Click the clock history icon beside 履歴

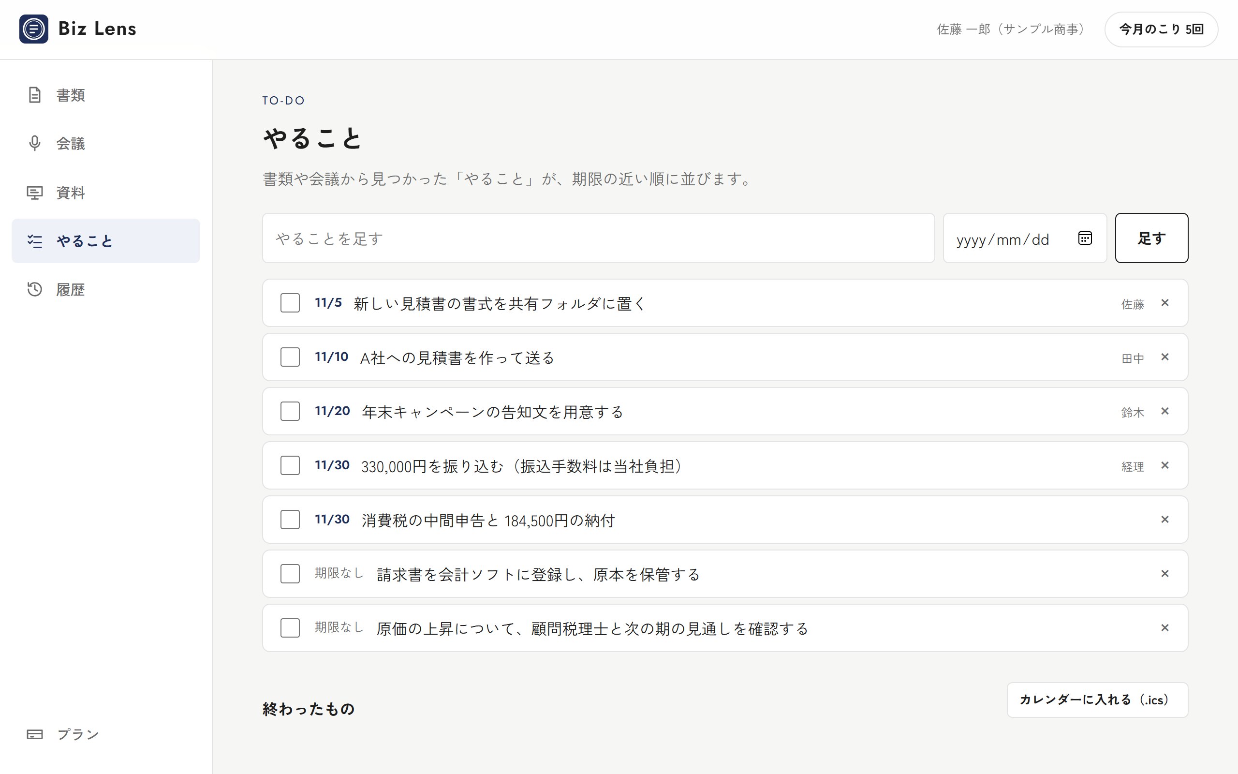(x=34, y=289)
